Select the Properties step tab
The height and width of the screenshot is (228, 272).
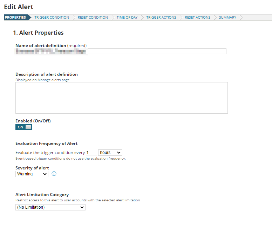tap(15, 18)
